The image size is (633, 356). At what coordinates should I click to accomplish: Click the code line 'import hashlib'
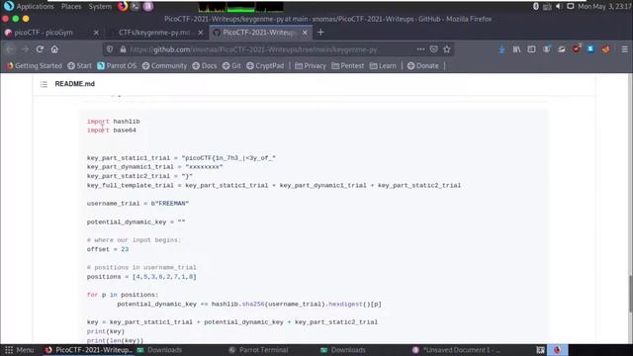(x=114, y=122)
